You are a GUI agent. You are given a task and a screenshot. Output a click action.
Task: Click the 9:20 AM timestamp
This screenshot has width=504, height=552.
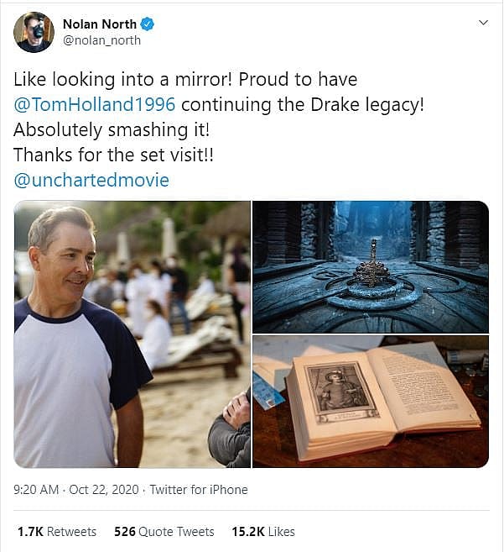point(37,490)
